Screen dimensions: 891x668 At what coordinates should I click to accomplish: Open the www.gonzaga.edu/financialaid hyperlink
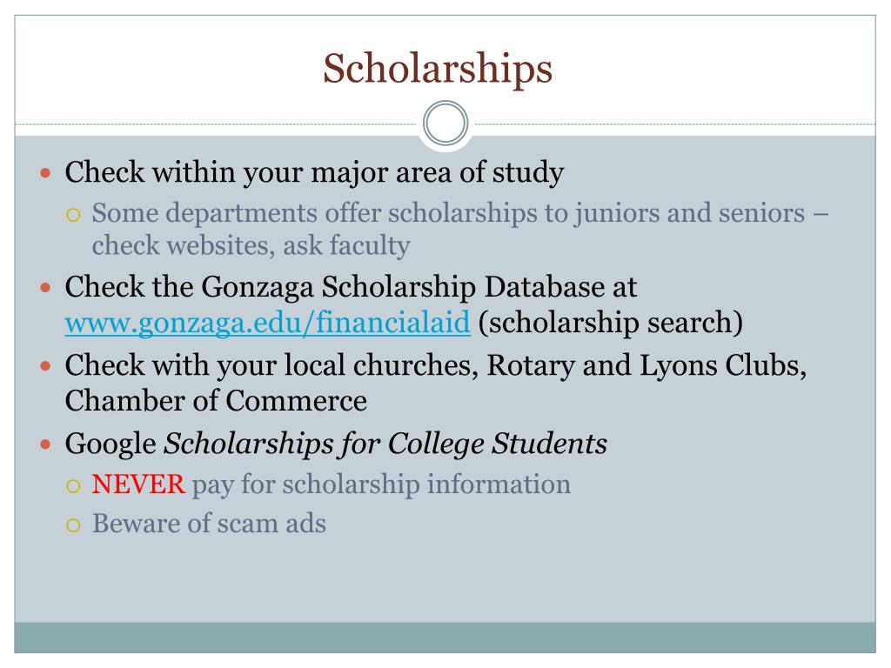pos(268,323)
